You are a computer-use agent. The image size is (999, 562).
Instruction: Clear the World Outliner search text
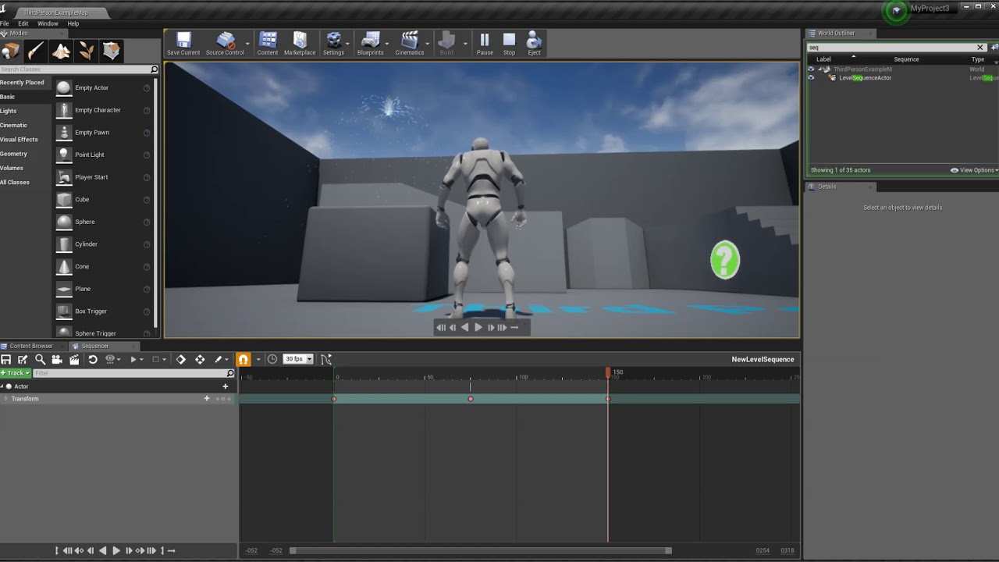980,48
